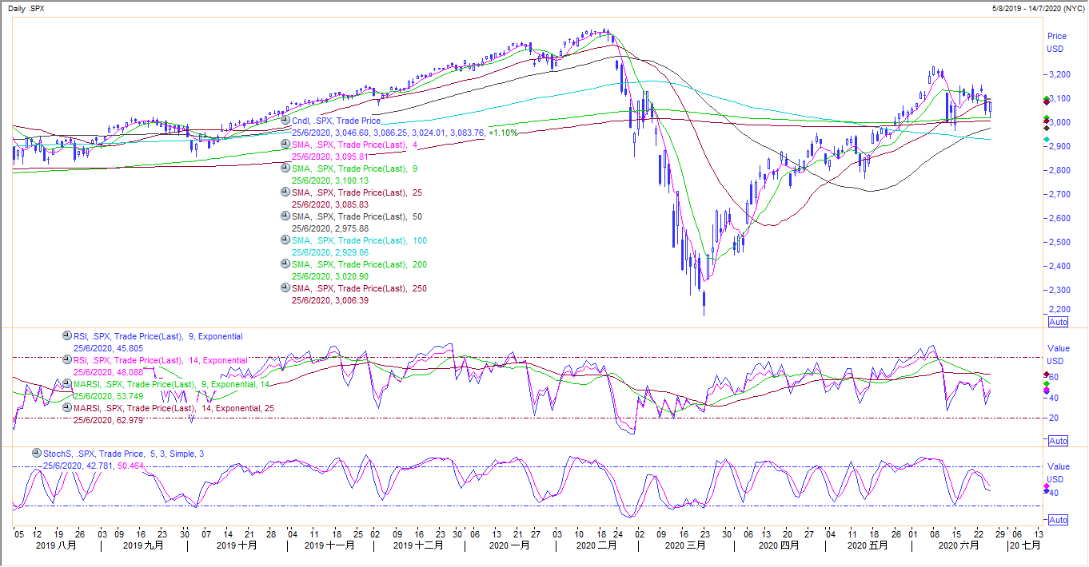This screenshot has width=1089, height=567.
Task: Click the clock icon next to SMA 4 legend
Action: coord(285,144)
